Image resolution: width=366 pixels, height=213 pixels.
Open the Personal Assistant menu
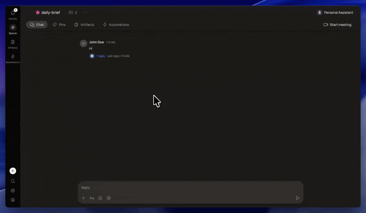[x=335, y=13]
